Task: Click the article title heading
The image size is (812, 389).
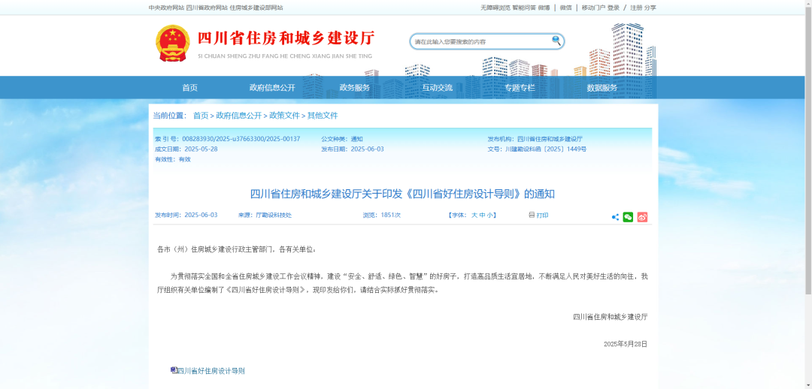Action: [x=403, y=194]
